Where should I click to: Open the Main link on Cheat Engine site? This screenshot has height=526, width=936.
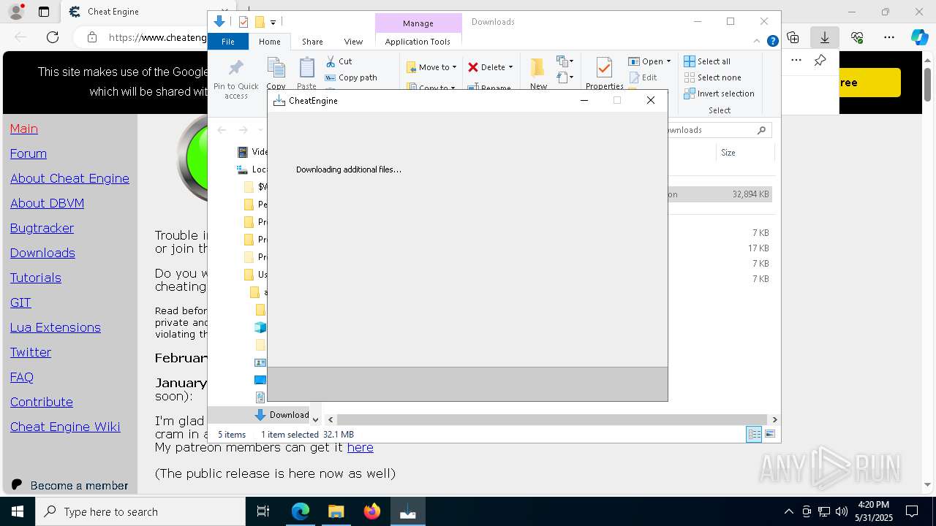pyautogui.click(x=24, y=129)
